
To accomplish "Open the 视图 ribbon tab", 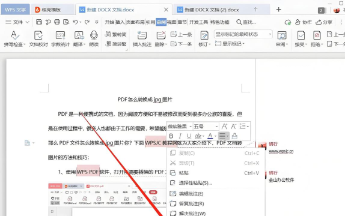I will pyautogui.click(x=172, y=22).
